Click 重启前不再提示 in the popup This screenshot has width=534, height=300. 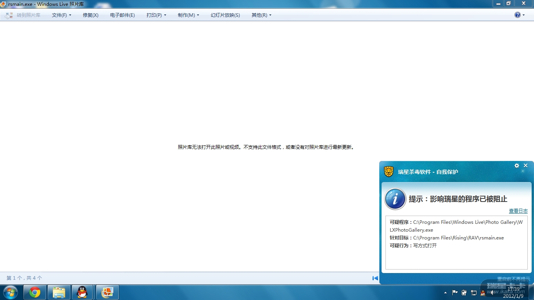pyautogui.click(x=514, y=279)
